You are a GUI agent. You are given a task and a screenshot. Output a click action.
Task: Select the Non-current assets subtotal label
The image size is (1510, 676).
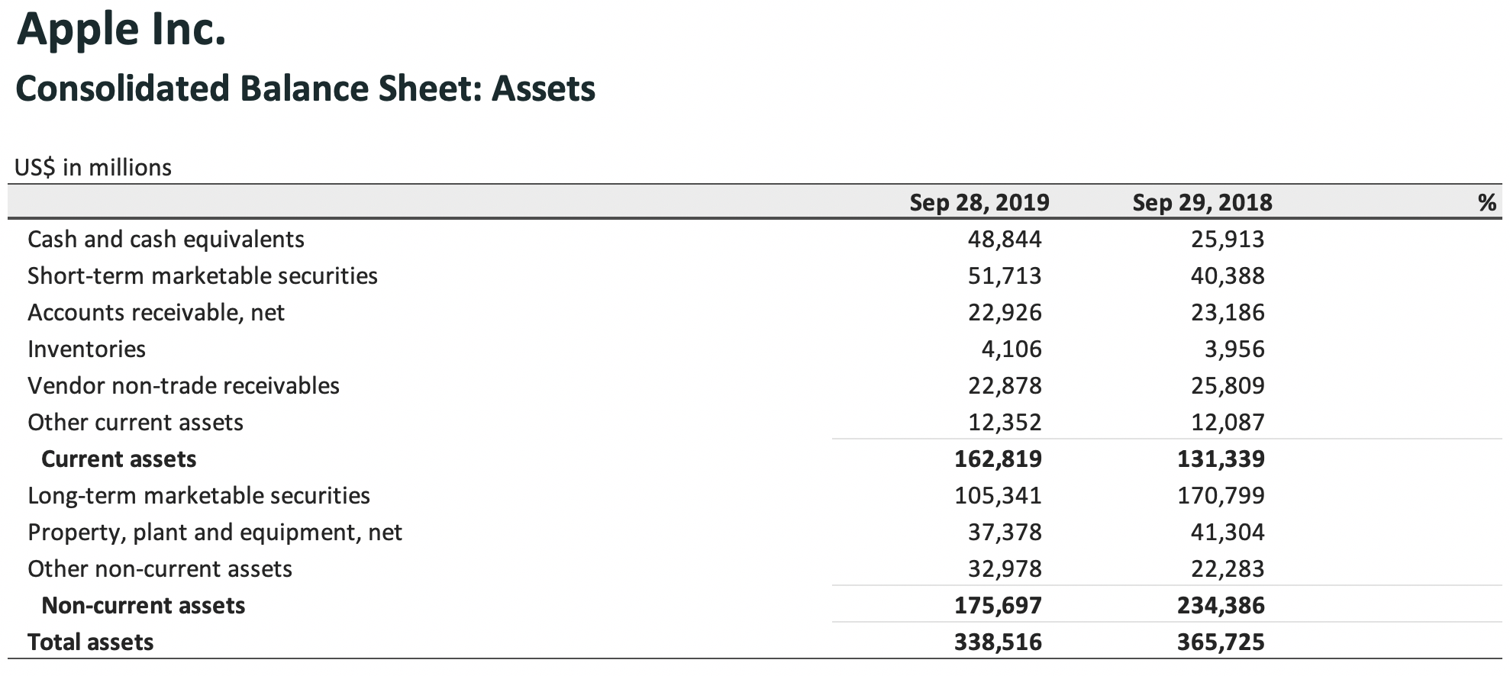(143, 606)
